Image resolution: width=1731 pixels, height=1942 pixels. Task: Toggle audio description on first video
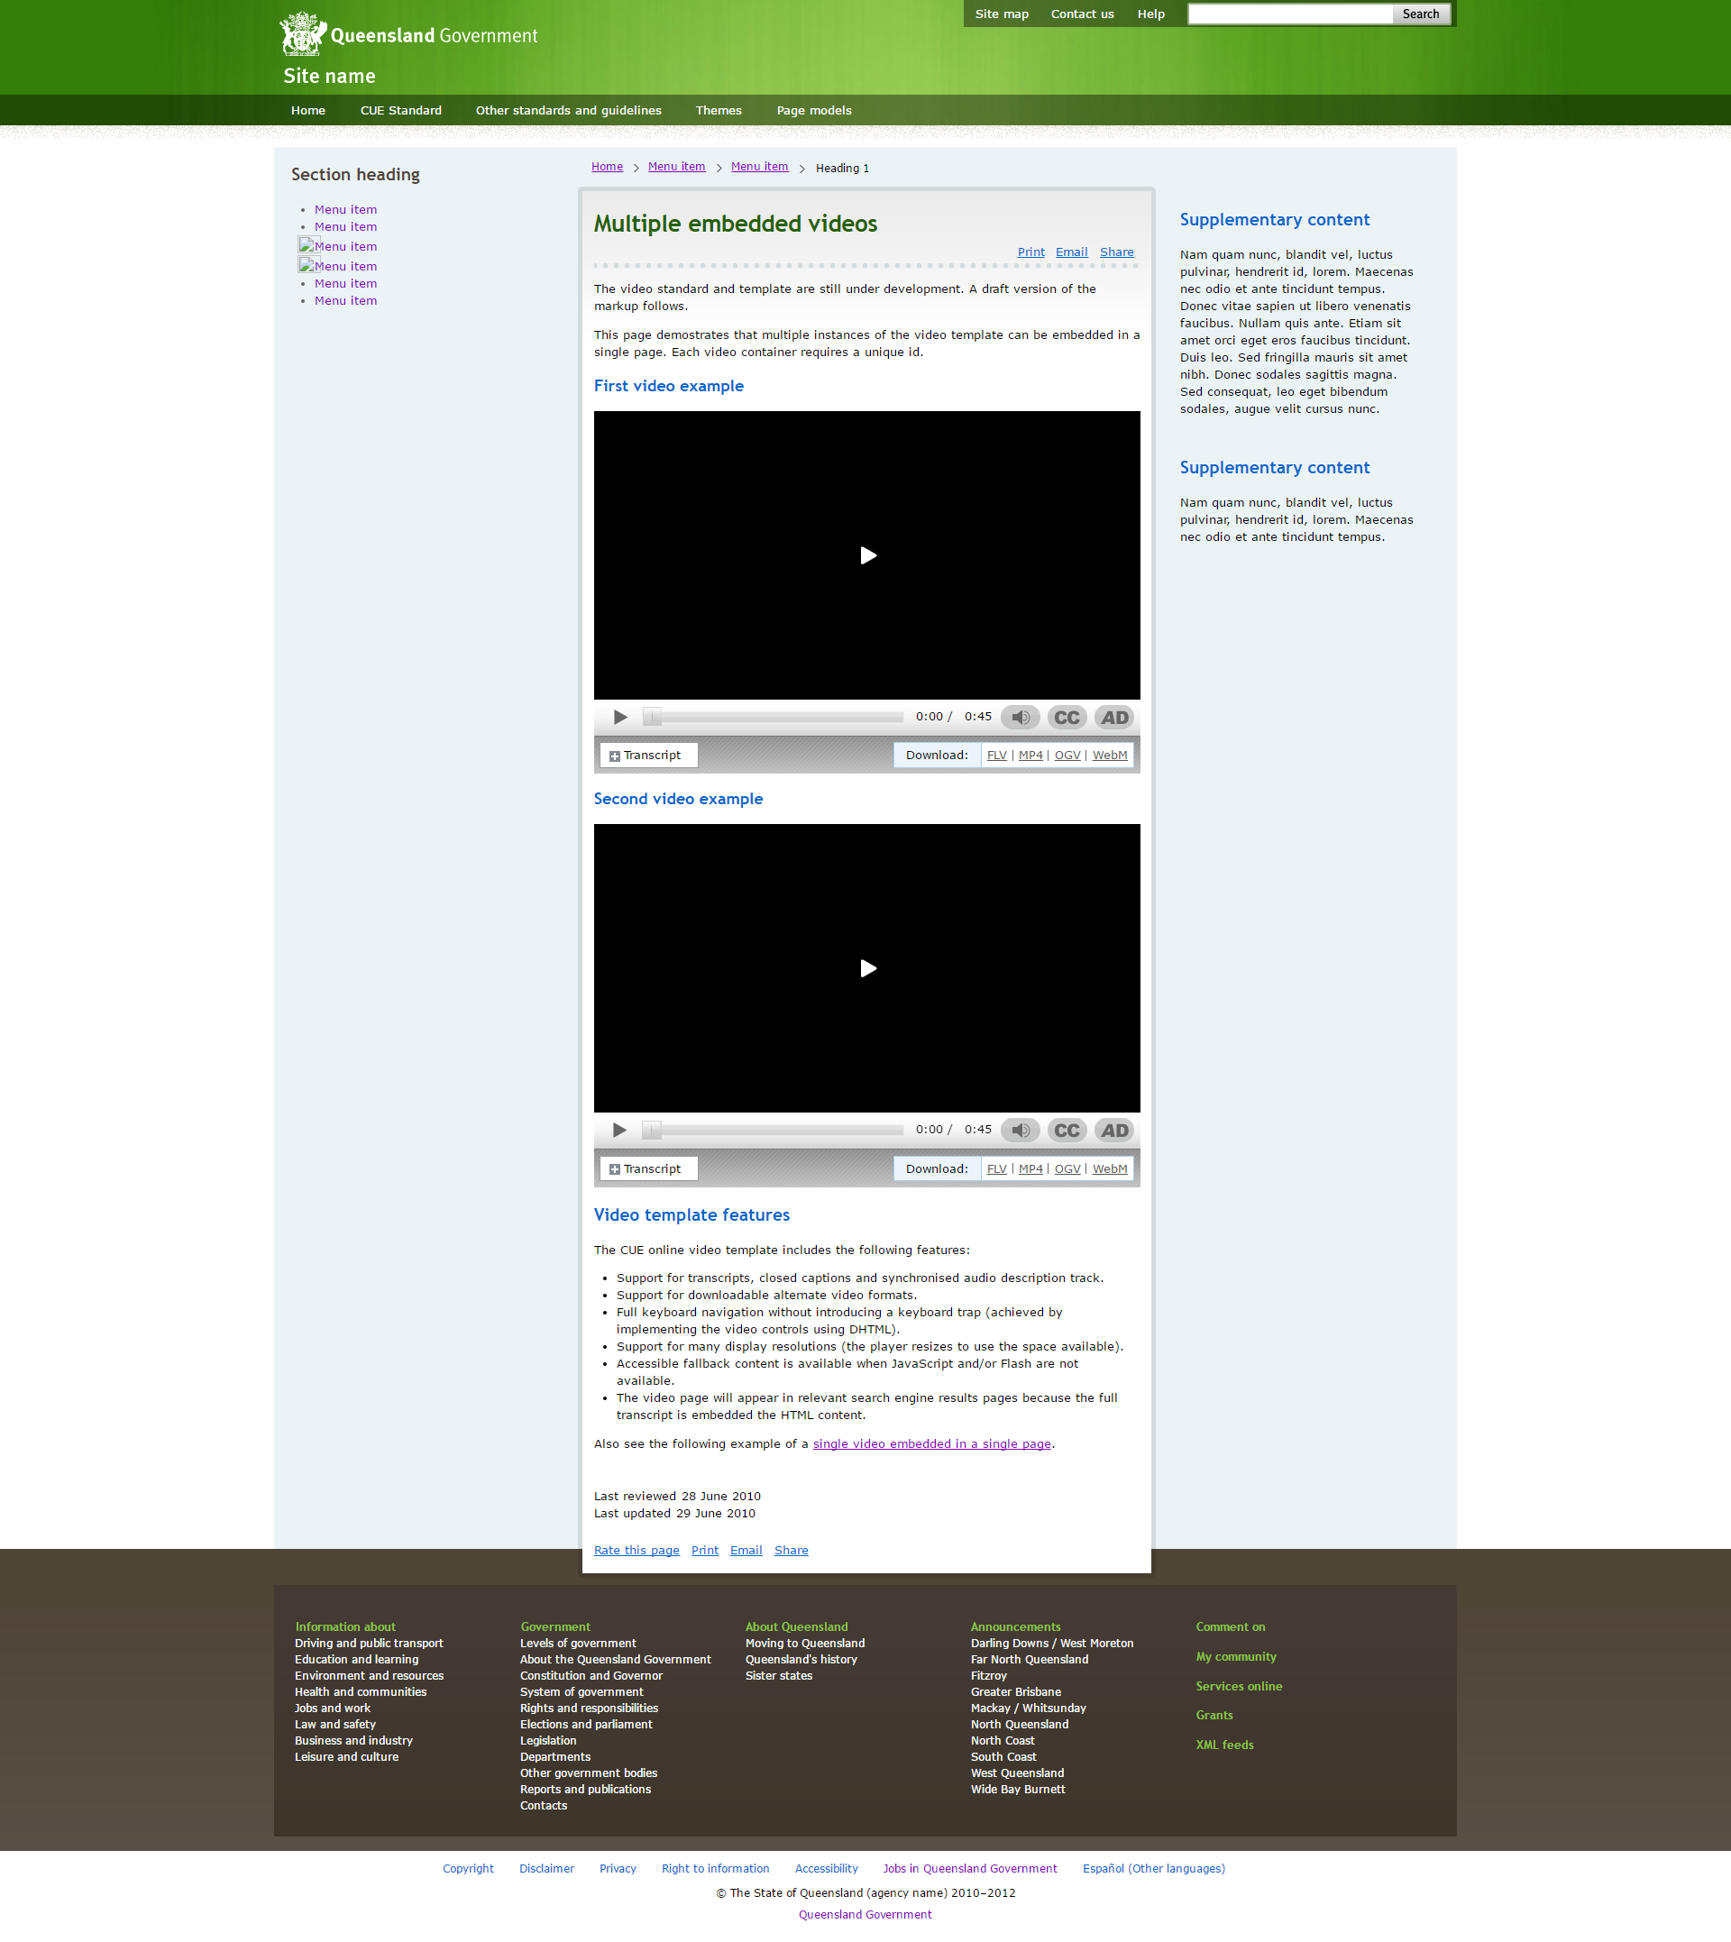(x=1113, y=717)
